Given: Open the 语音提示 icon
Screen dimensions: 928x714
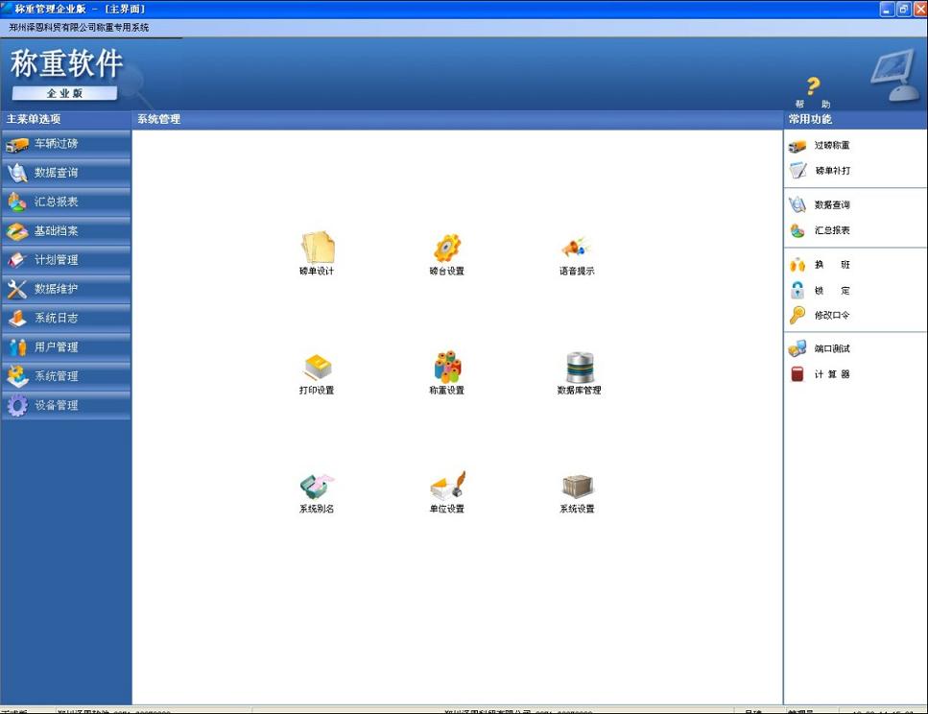Looking at the screenshot, I should pos(577,249).
